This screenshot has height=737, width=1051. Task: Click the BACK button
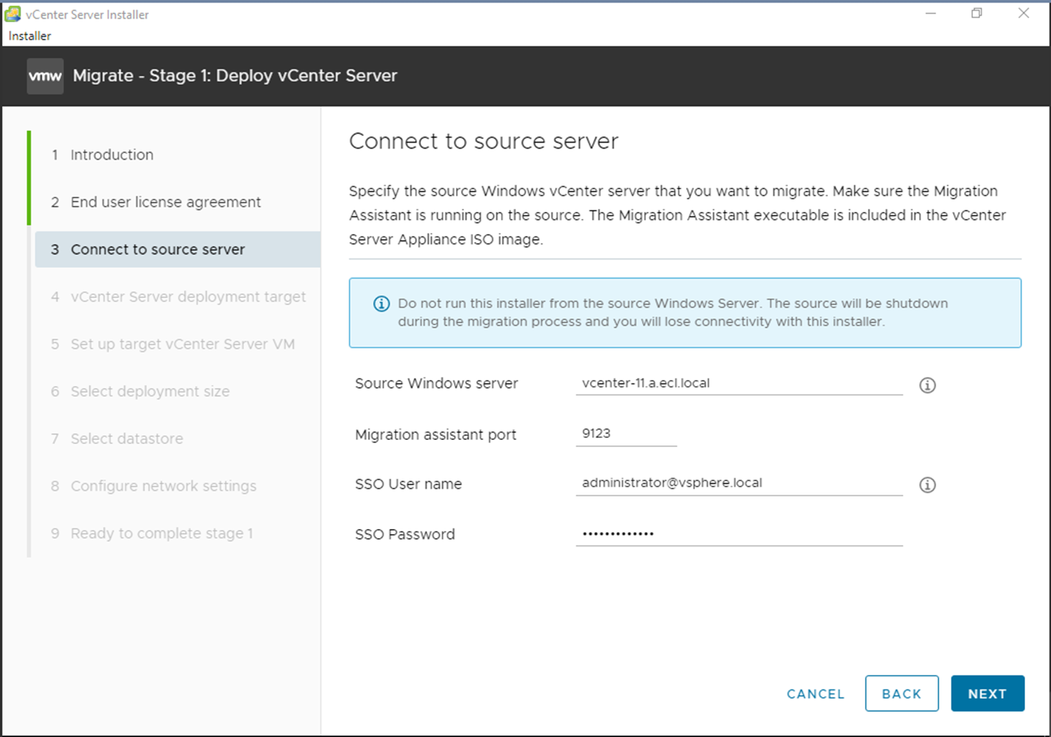[x=901, y=694]
